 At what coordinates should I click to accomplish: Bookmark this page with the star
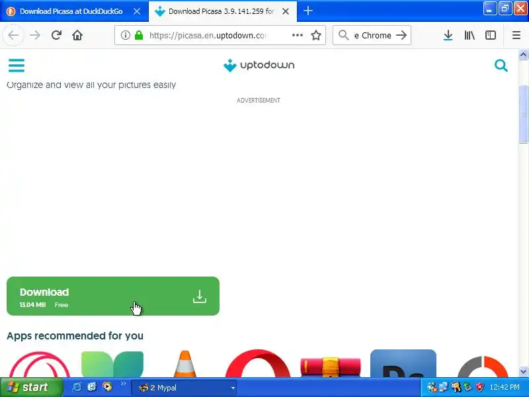[316, 35]
